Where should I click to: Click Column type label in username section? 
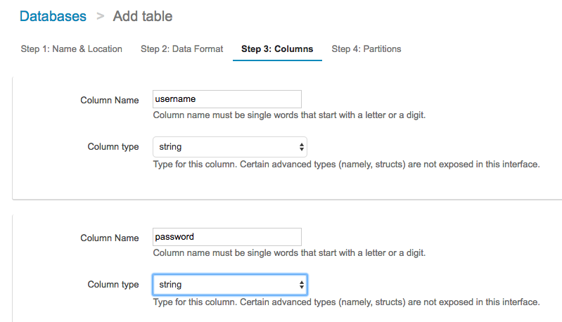[113, 147]
